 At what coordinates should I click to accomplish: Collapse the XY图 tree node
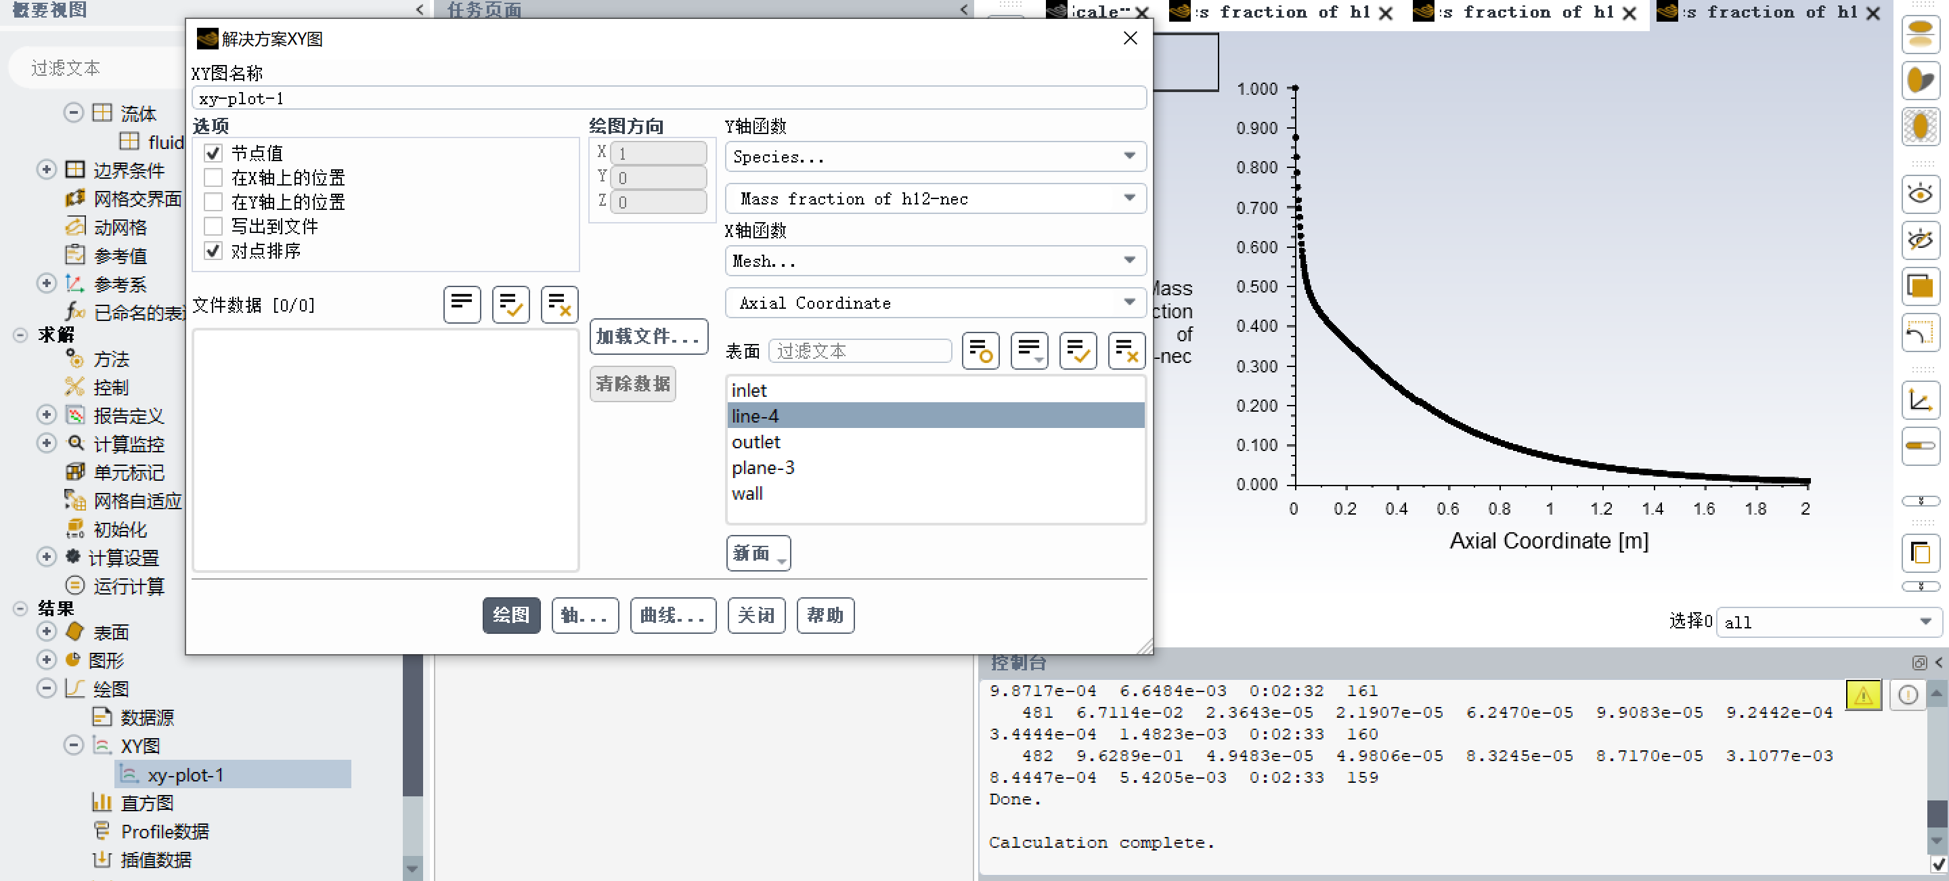click(x=73, y=746)
